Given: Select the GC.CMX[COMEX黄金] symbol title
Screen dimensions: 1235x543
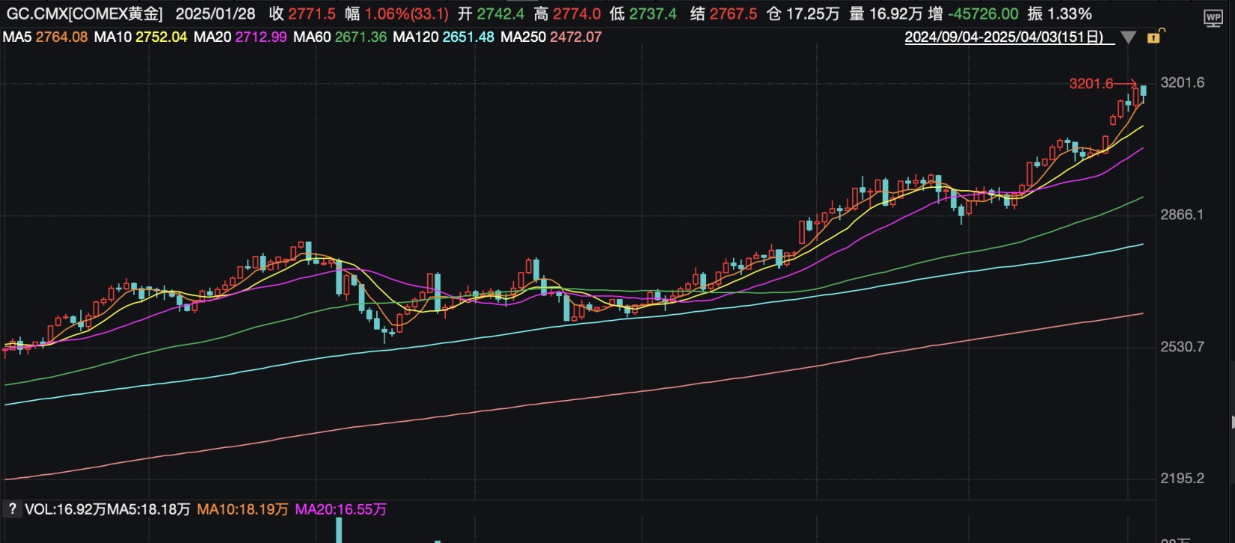Looking at the screenshot, I should [85, 13].
